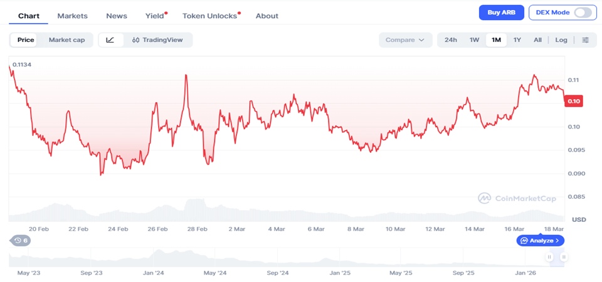Switch to the line chart view icon
The image size is (602, 282).
(110, 40)
